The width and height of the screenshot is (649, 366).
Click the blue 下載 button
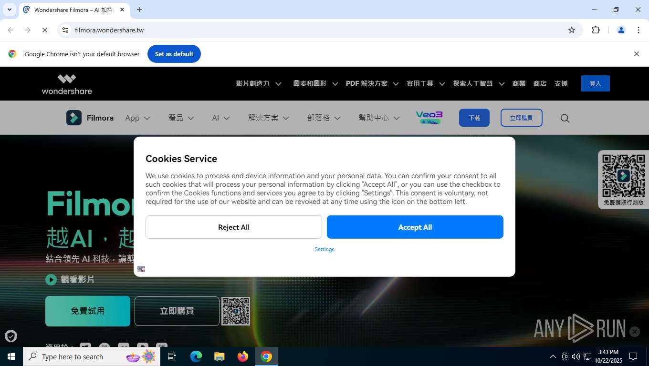[x=474, y=118]
